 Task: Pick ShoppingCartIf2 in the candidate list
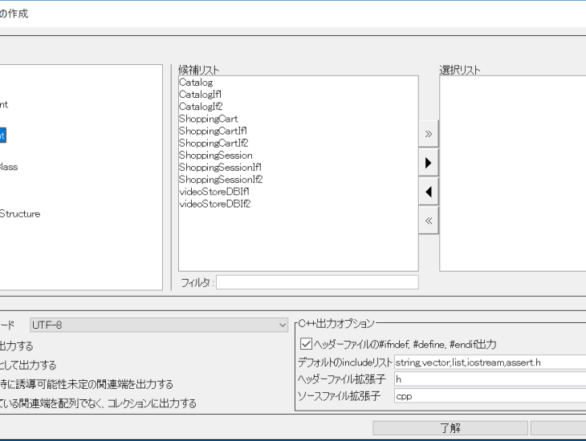tap(213, 143)
